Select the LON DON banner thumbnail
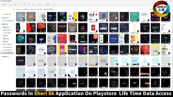173x97 pixels. (x=21, y=61)
